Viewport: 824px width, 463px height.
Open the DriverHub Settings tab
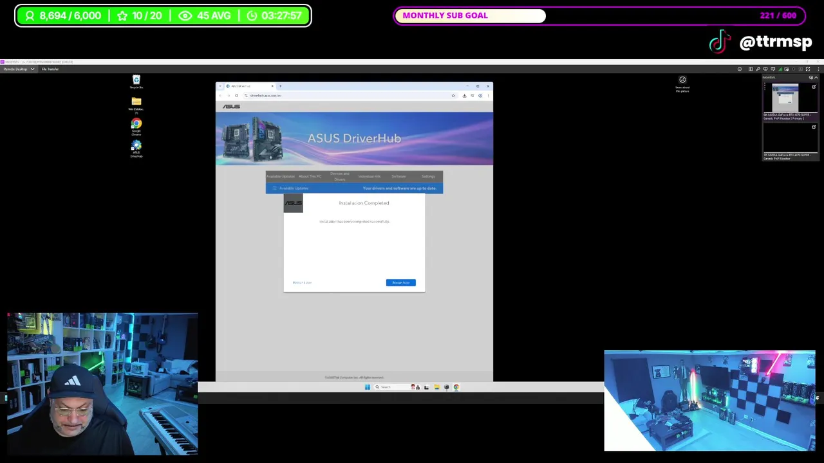coord(428,176)
